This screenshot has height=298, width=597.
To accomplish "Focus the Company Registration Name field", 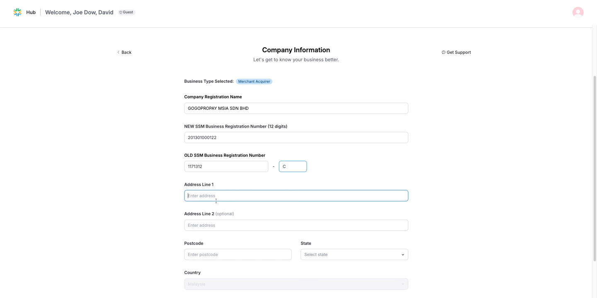I will click(296, 108).
